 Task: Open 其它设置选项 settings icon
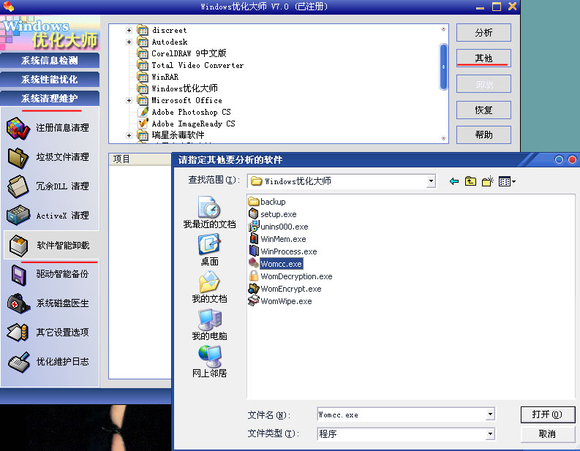point(18,333)
